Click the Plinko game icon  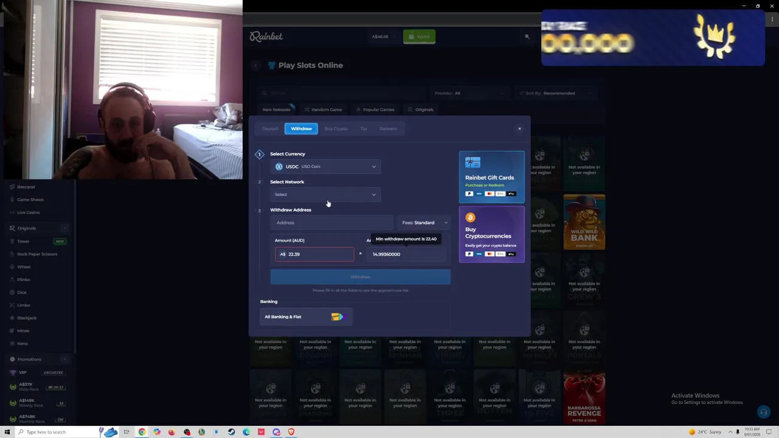pos(12,279)
